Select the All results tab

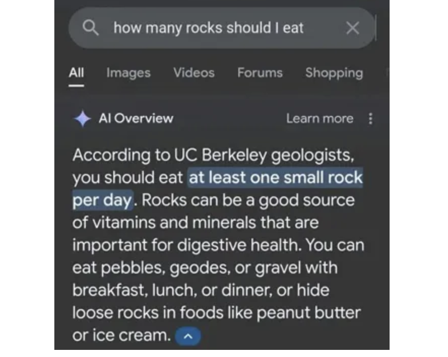click(76, 73)
